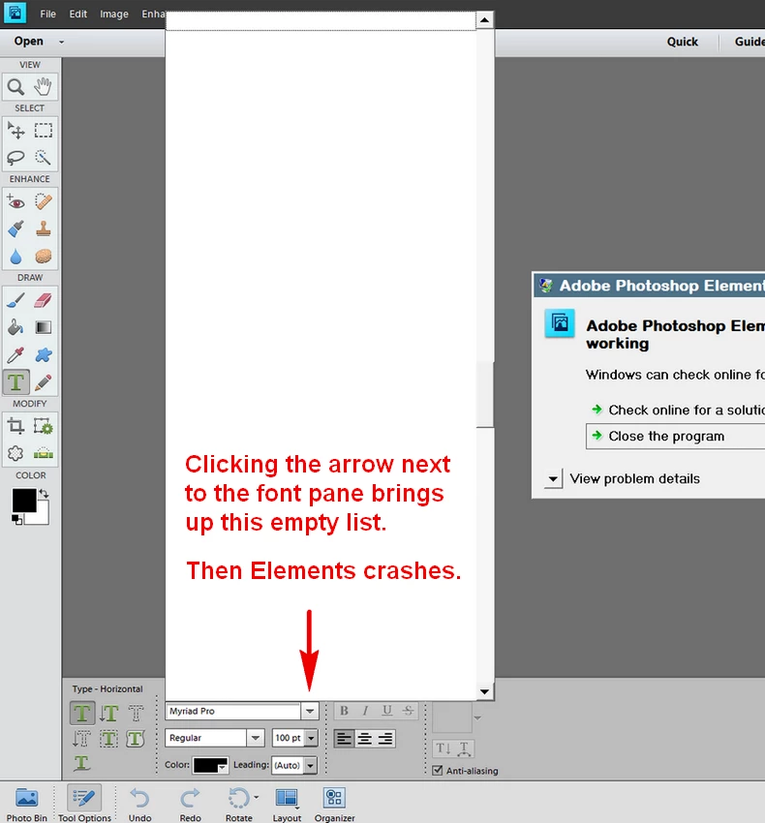This screenshot has height=823, width=765.
Task: Select the Paint Bucket tool
Action: point(15,327)
